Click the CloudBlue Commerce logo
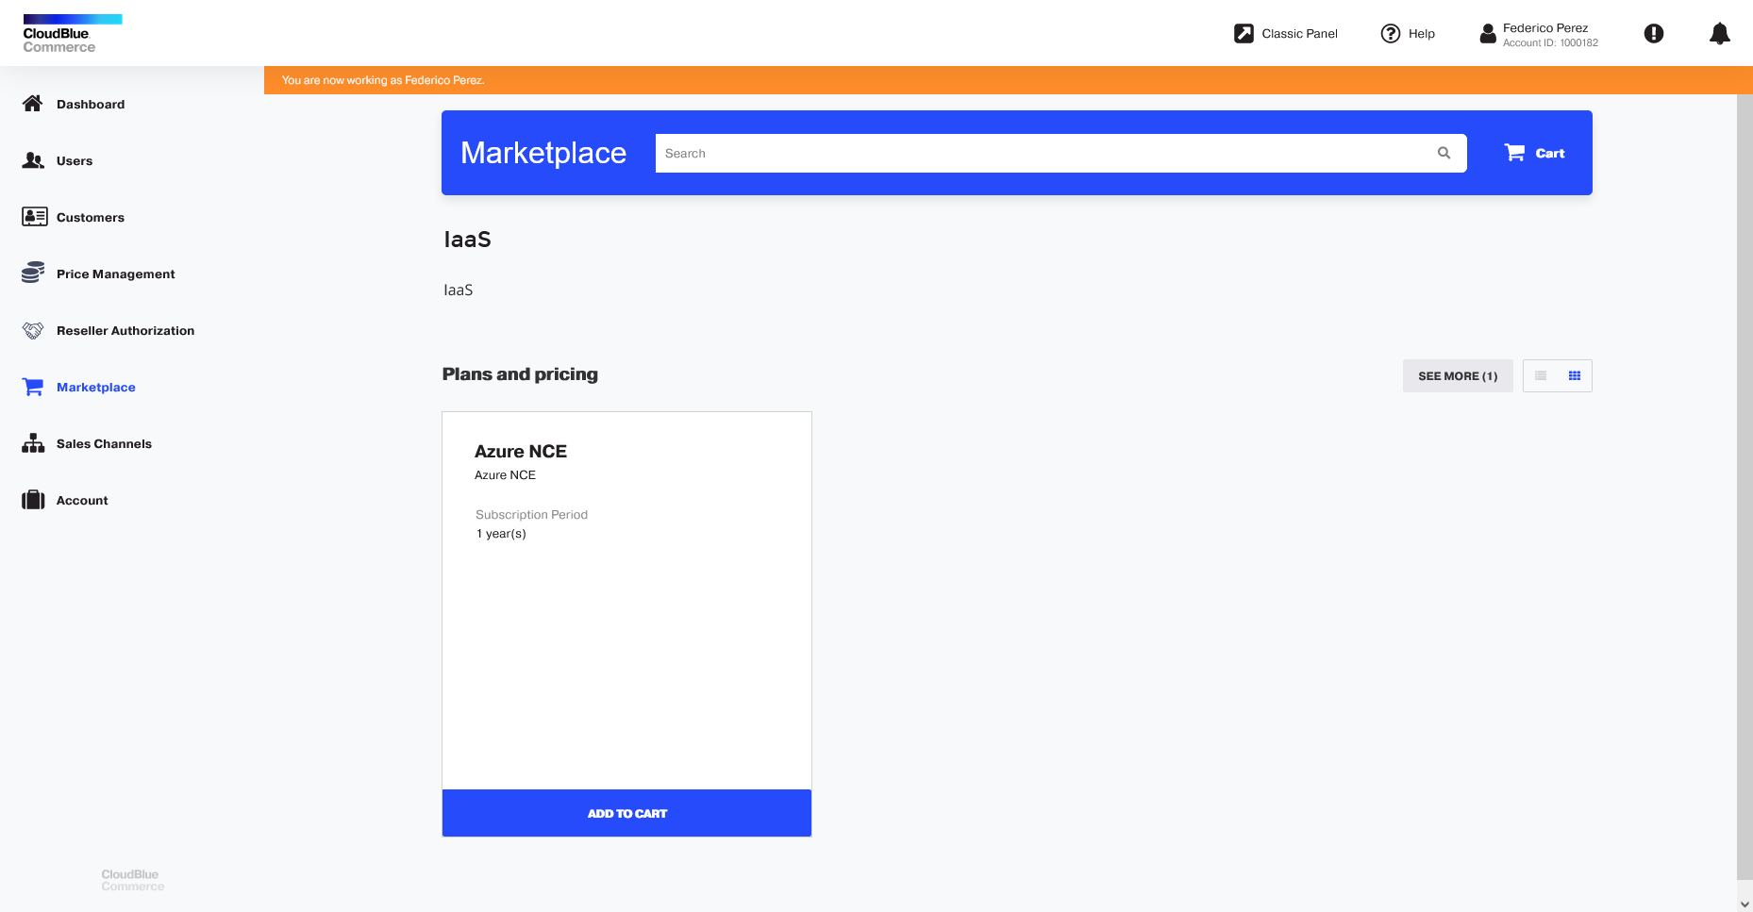 click(x=73, y=34)
